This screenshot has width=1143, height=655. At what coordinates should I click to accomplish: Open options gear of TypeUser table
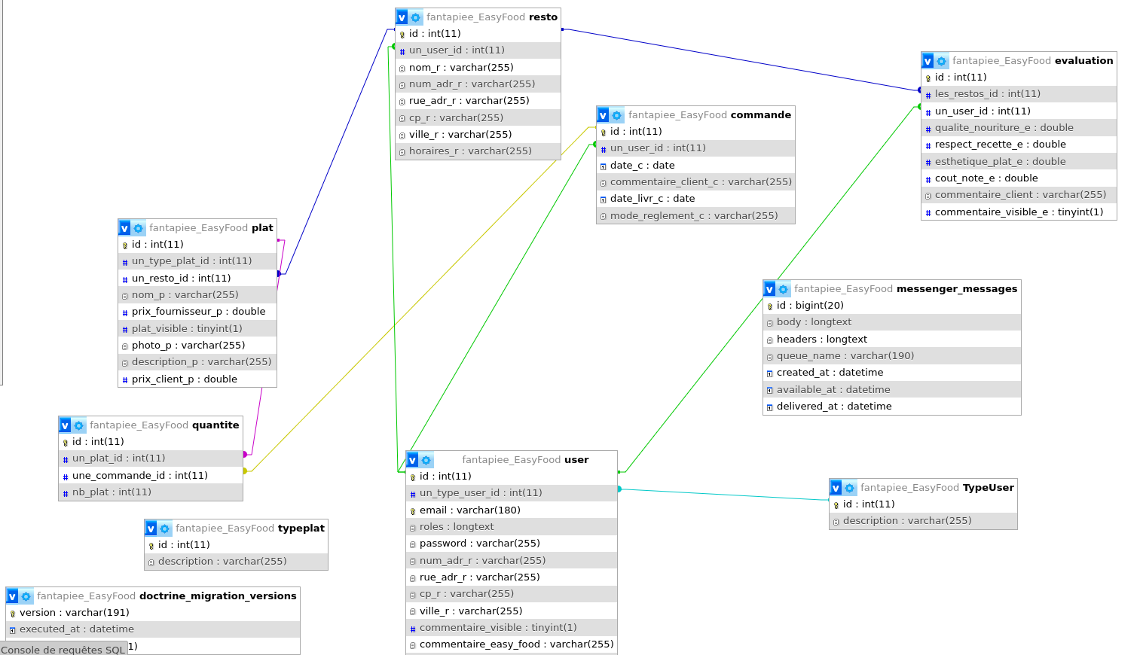pos(849,488)
